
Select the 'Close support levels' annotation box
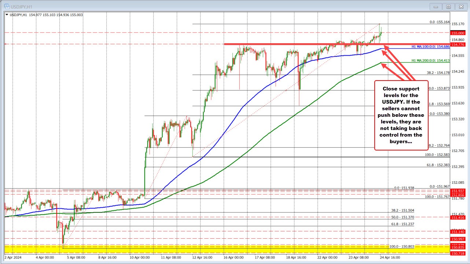coord(401,115)
